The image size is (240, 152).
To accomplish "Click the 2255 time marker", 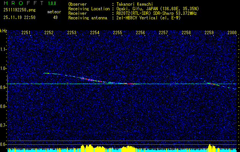I will [118, 32].
